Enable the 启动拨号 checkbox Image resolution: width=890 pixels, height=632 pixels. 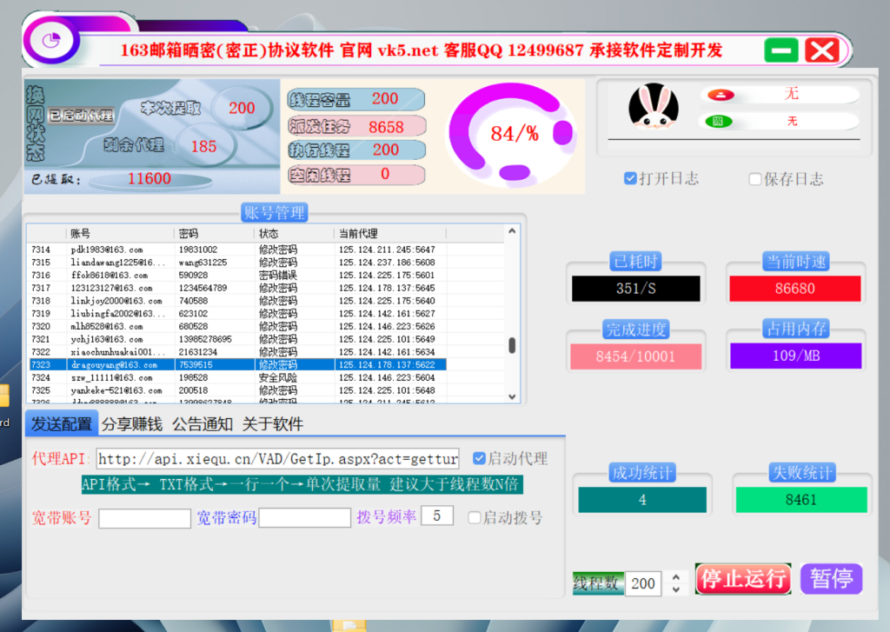pos(474,517)
